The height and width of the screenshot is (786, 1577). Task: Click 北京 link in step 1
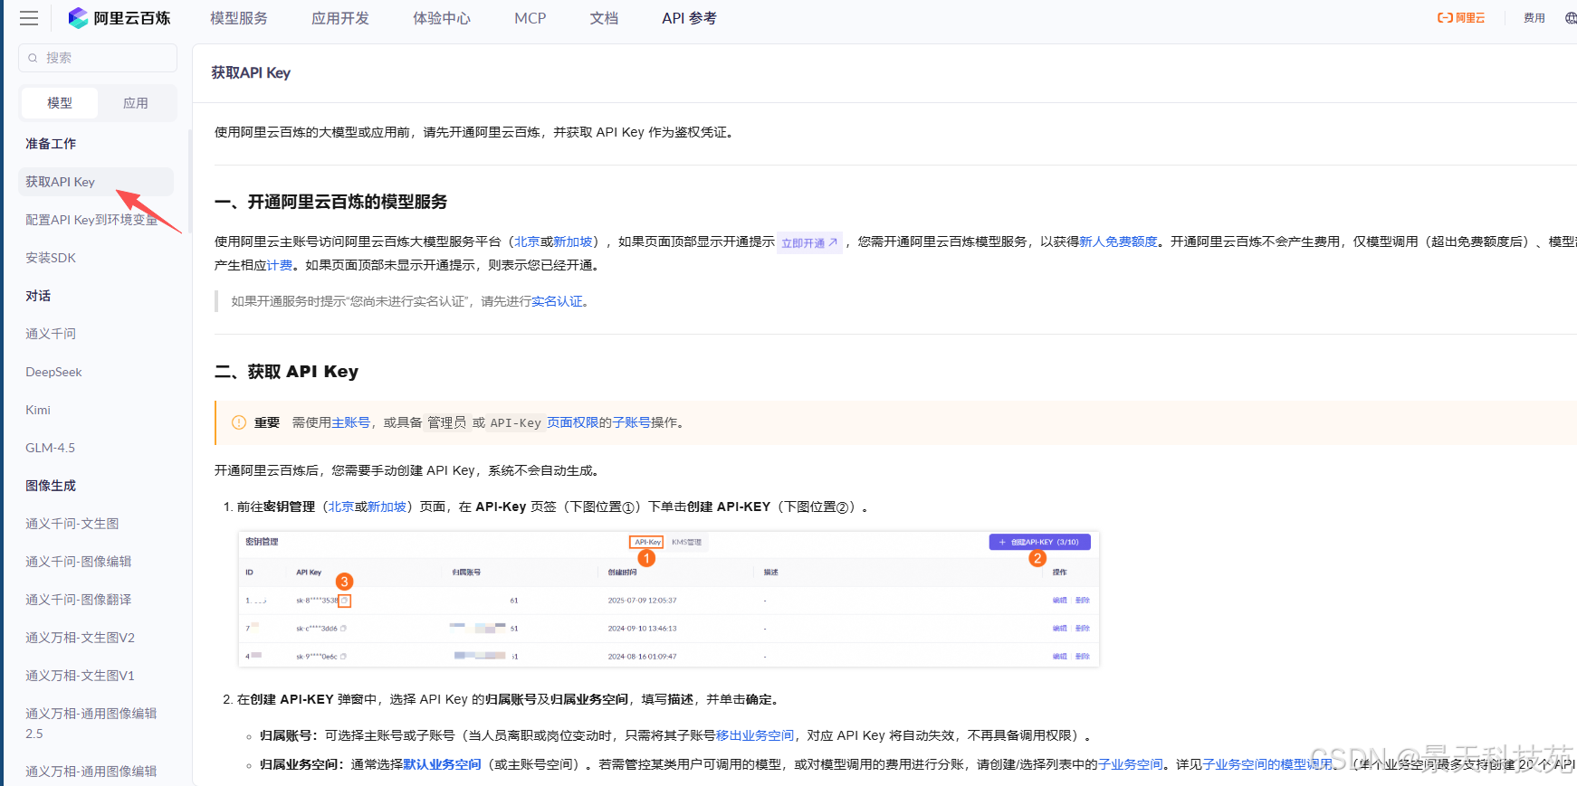(x=340, y=507)
